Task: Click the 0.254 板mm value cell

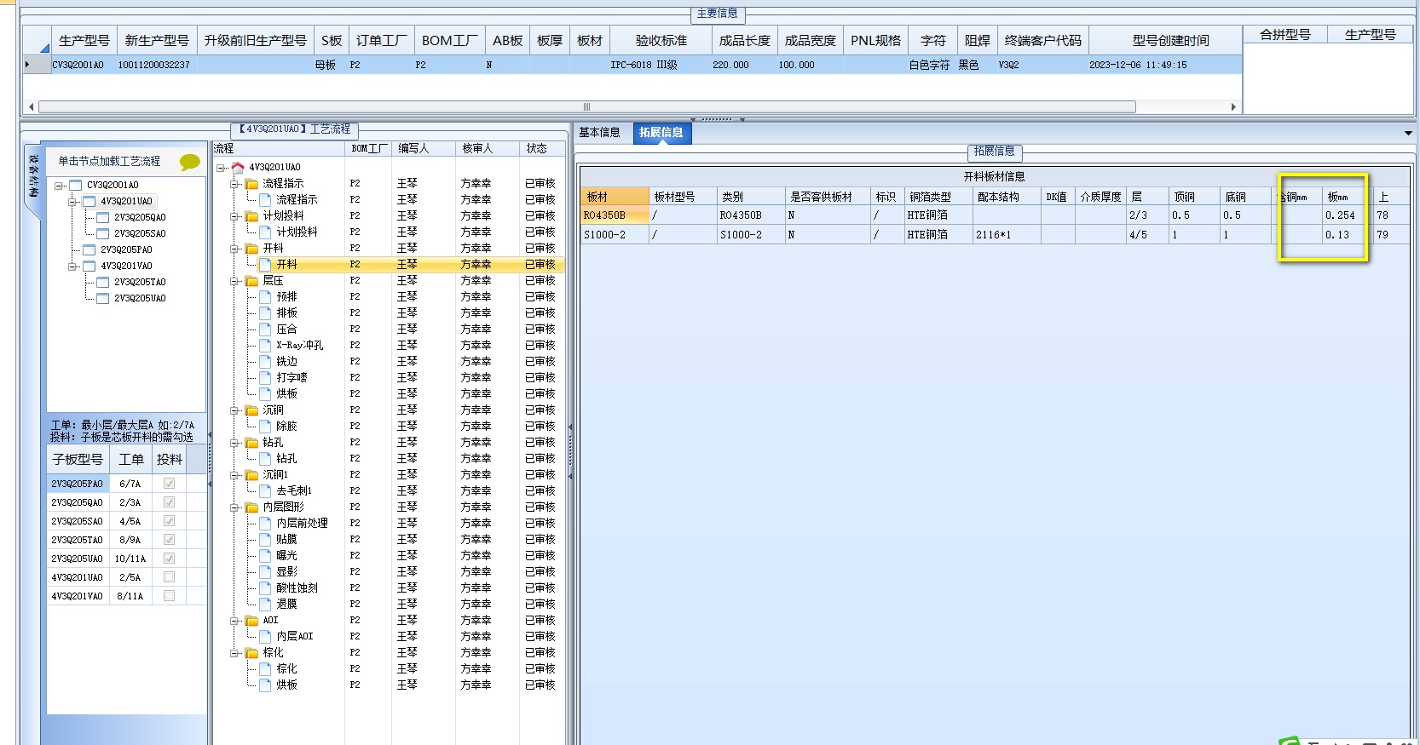Action: pos(1347,215)
